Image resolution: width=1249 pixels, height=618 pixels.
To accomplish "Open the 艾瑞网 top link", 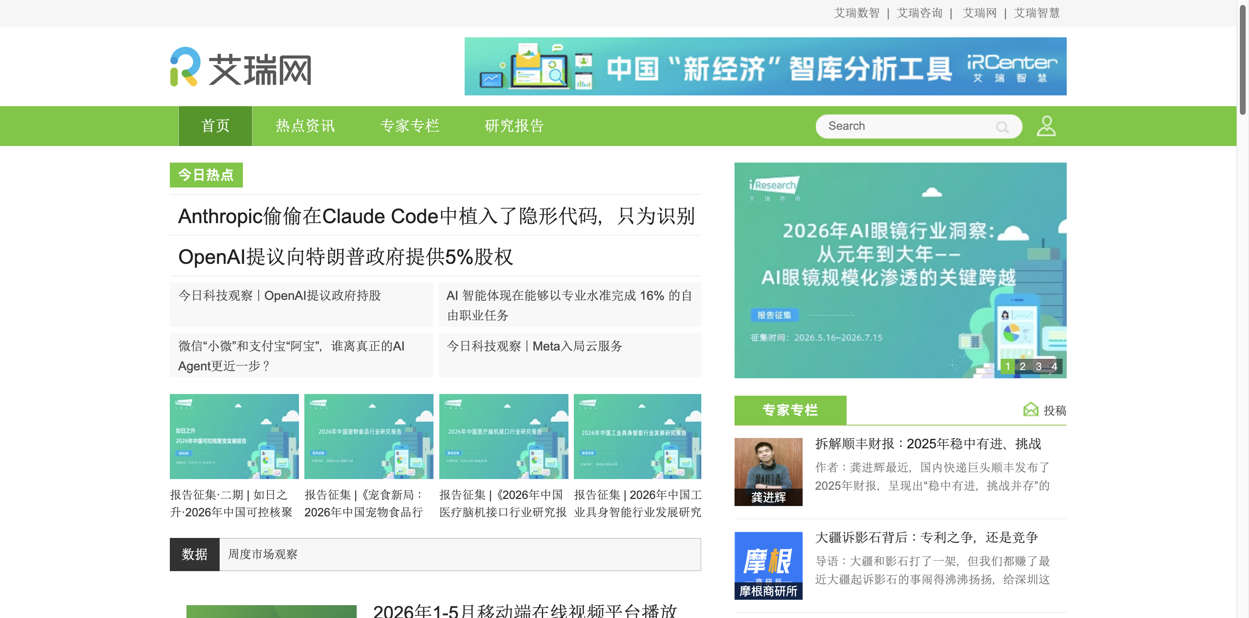I will pos(980,13).
